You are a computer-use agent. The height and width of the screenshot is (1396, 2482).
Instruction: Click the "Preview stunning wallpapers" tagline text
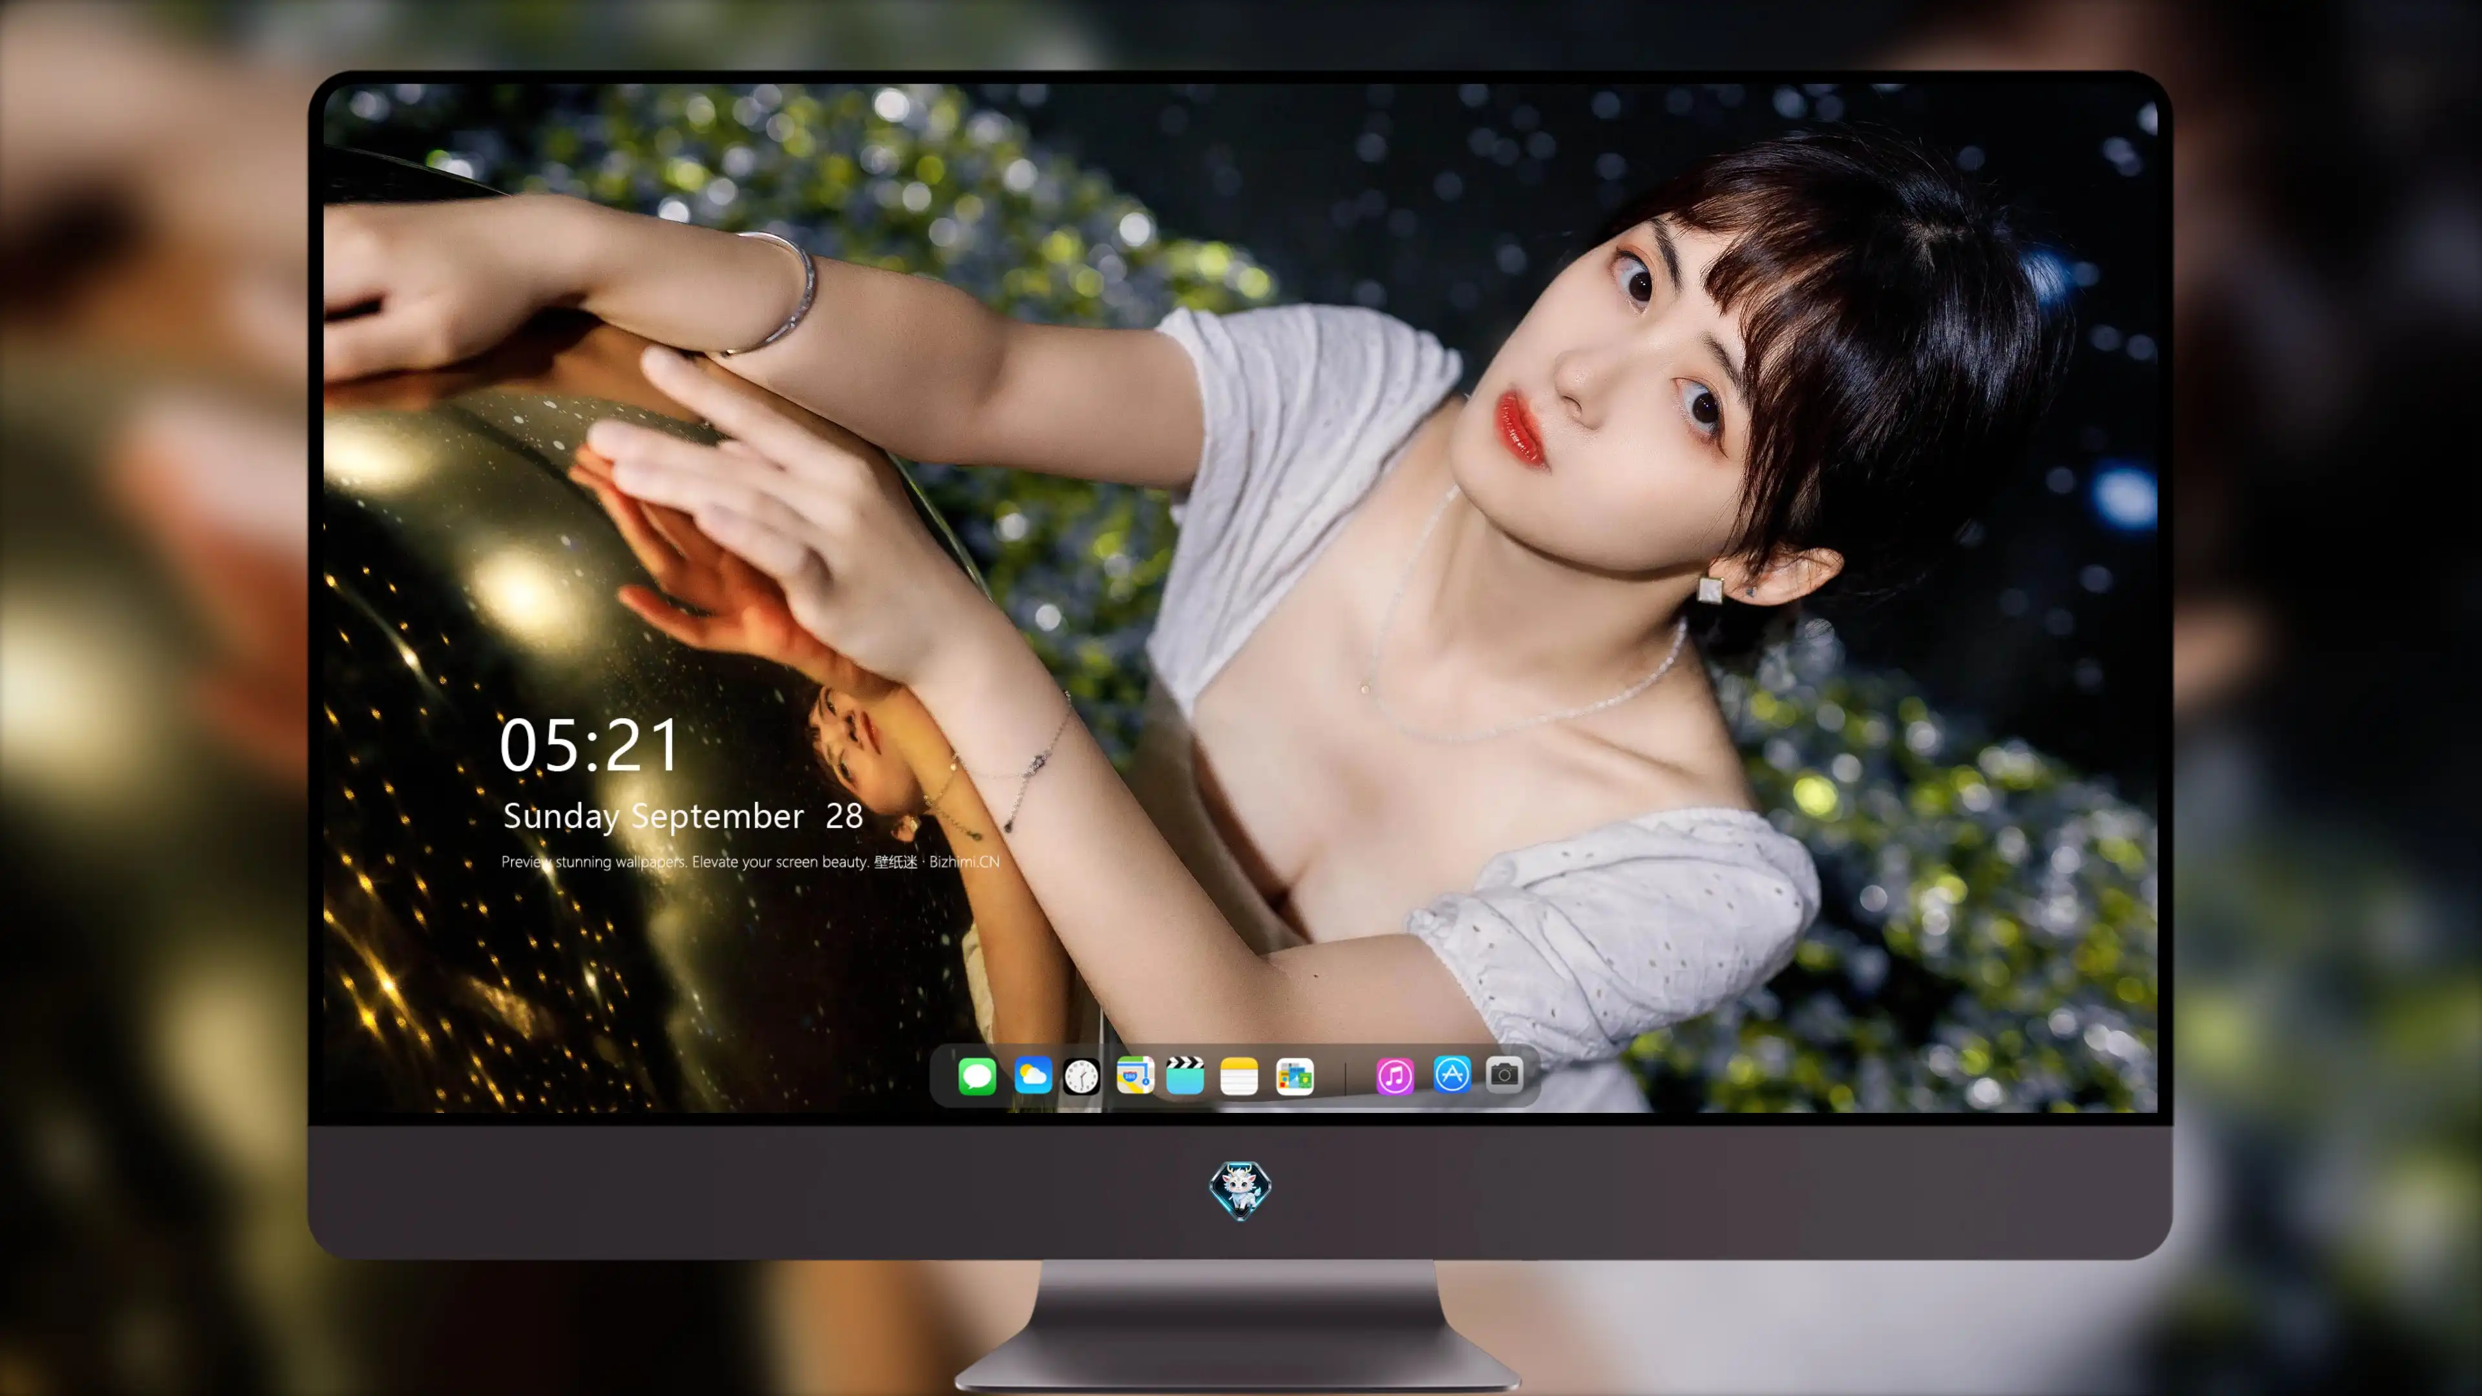click(750, 862)
